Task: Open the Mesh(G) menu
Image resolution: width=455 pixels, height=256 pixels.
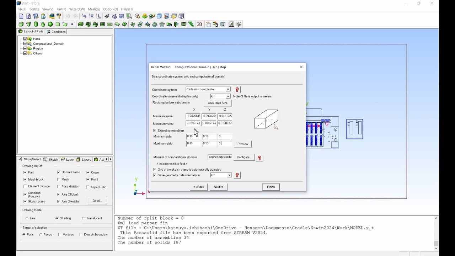Action: tap(94, 9)
